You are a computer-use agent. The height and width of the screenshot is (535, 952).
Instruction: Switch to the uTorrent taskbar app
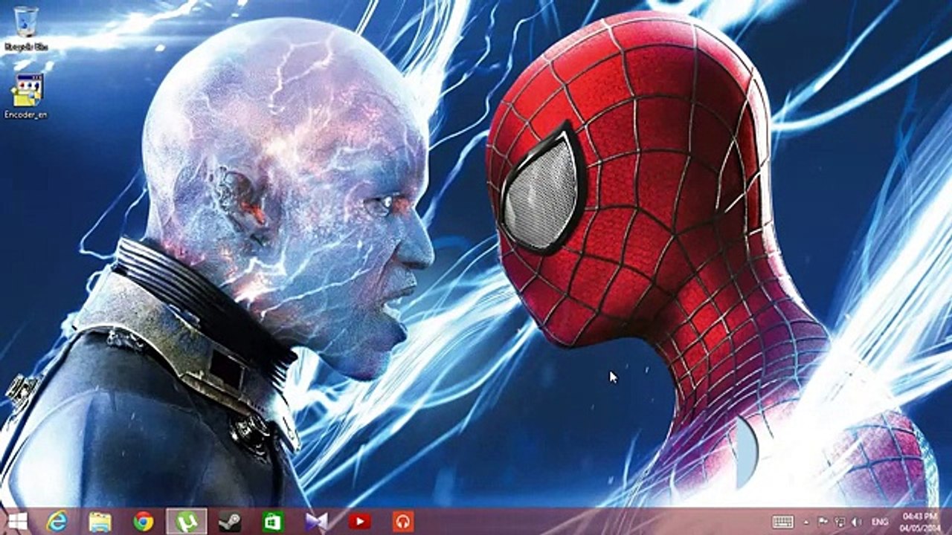[x=186, y=522]
